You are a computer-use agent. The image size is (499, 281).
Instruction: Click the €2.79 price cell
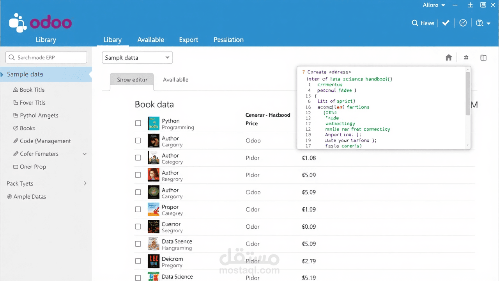coord(309,261)
